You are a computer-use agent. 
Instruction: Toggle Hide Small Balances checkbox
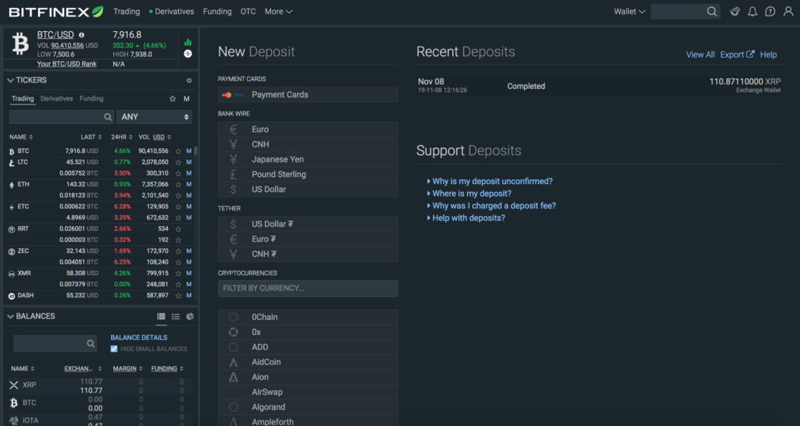[114, 349]
